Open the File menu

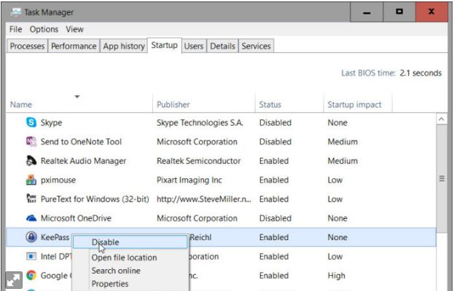click(x=15, y=29)
